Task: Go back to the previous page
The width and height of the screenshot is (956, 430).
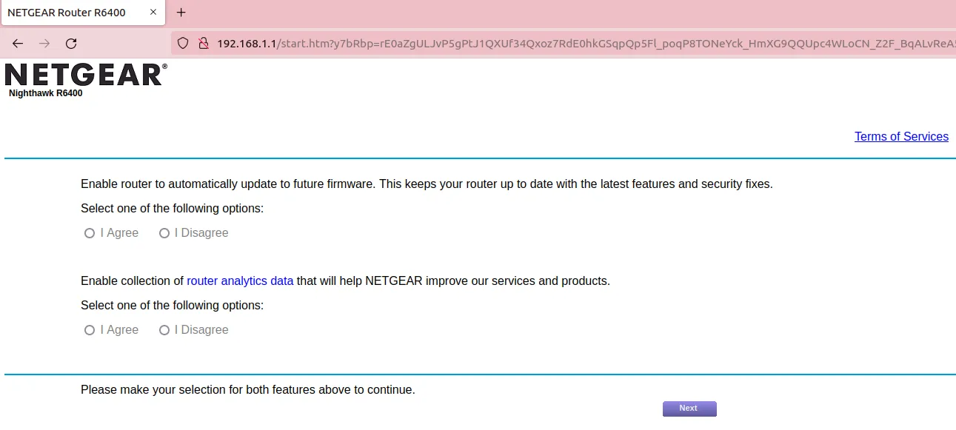Action: click(18, 44)
